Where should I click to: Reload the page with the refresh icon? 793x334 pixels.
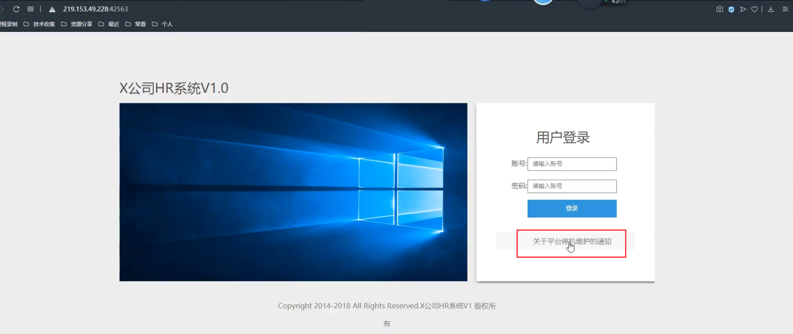(16, 9)
